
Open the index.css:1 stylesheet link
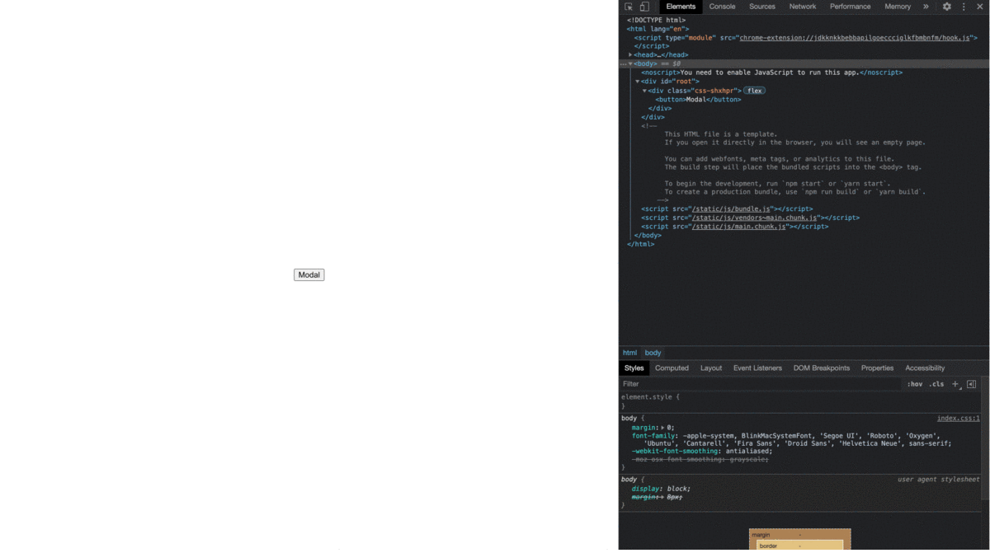[x=959, y=417]
